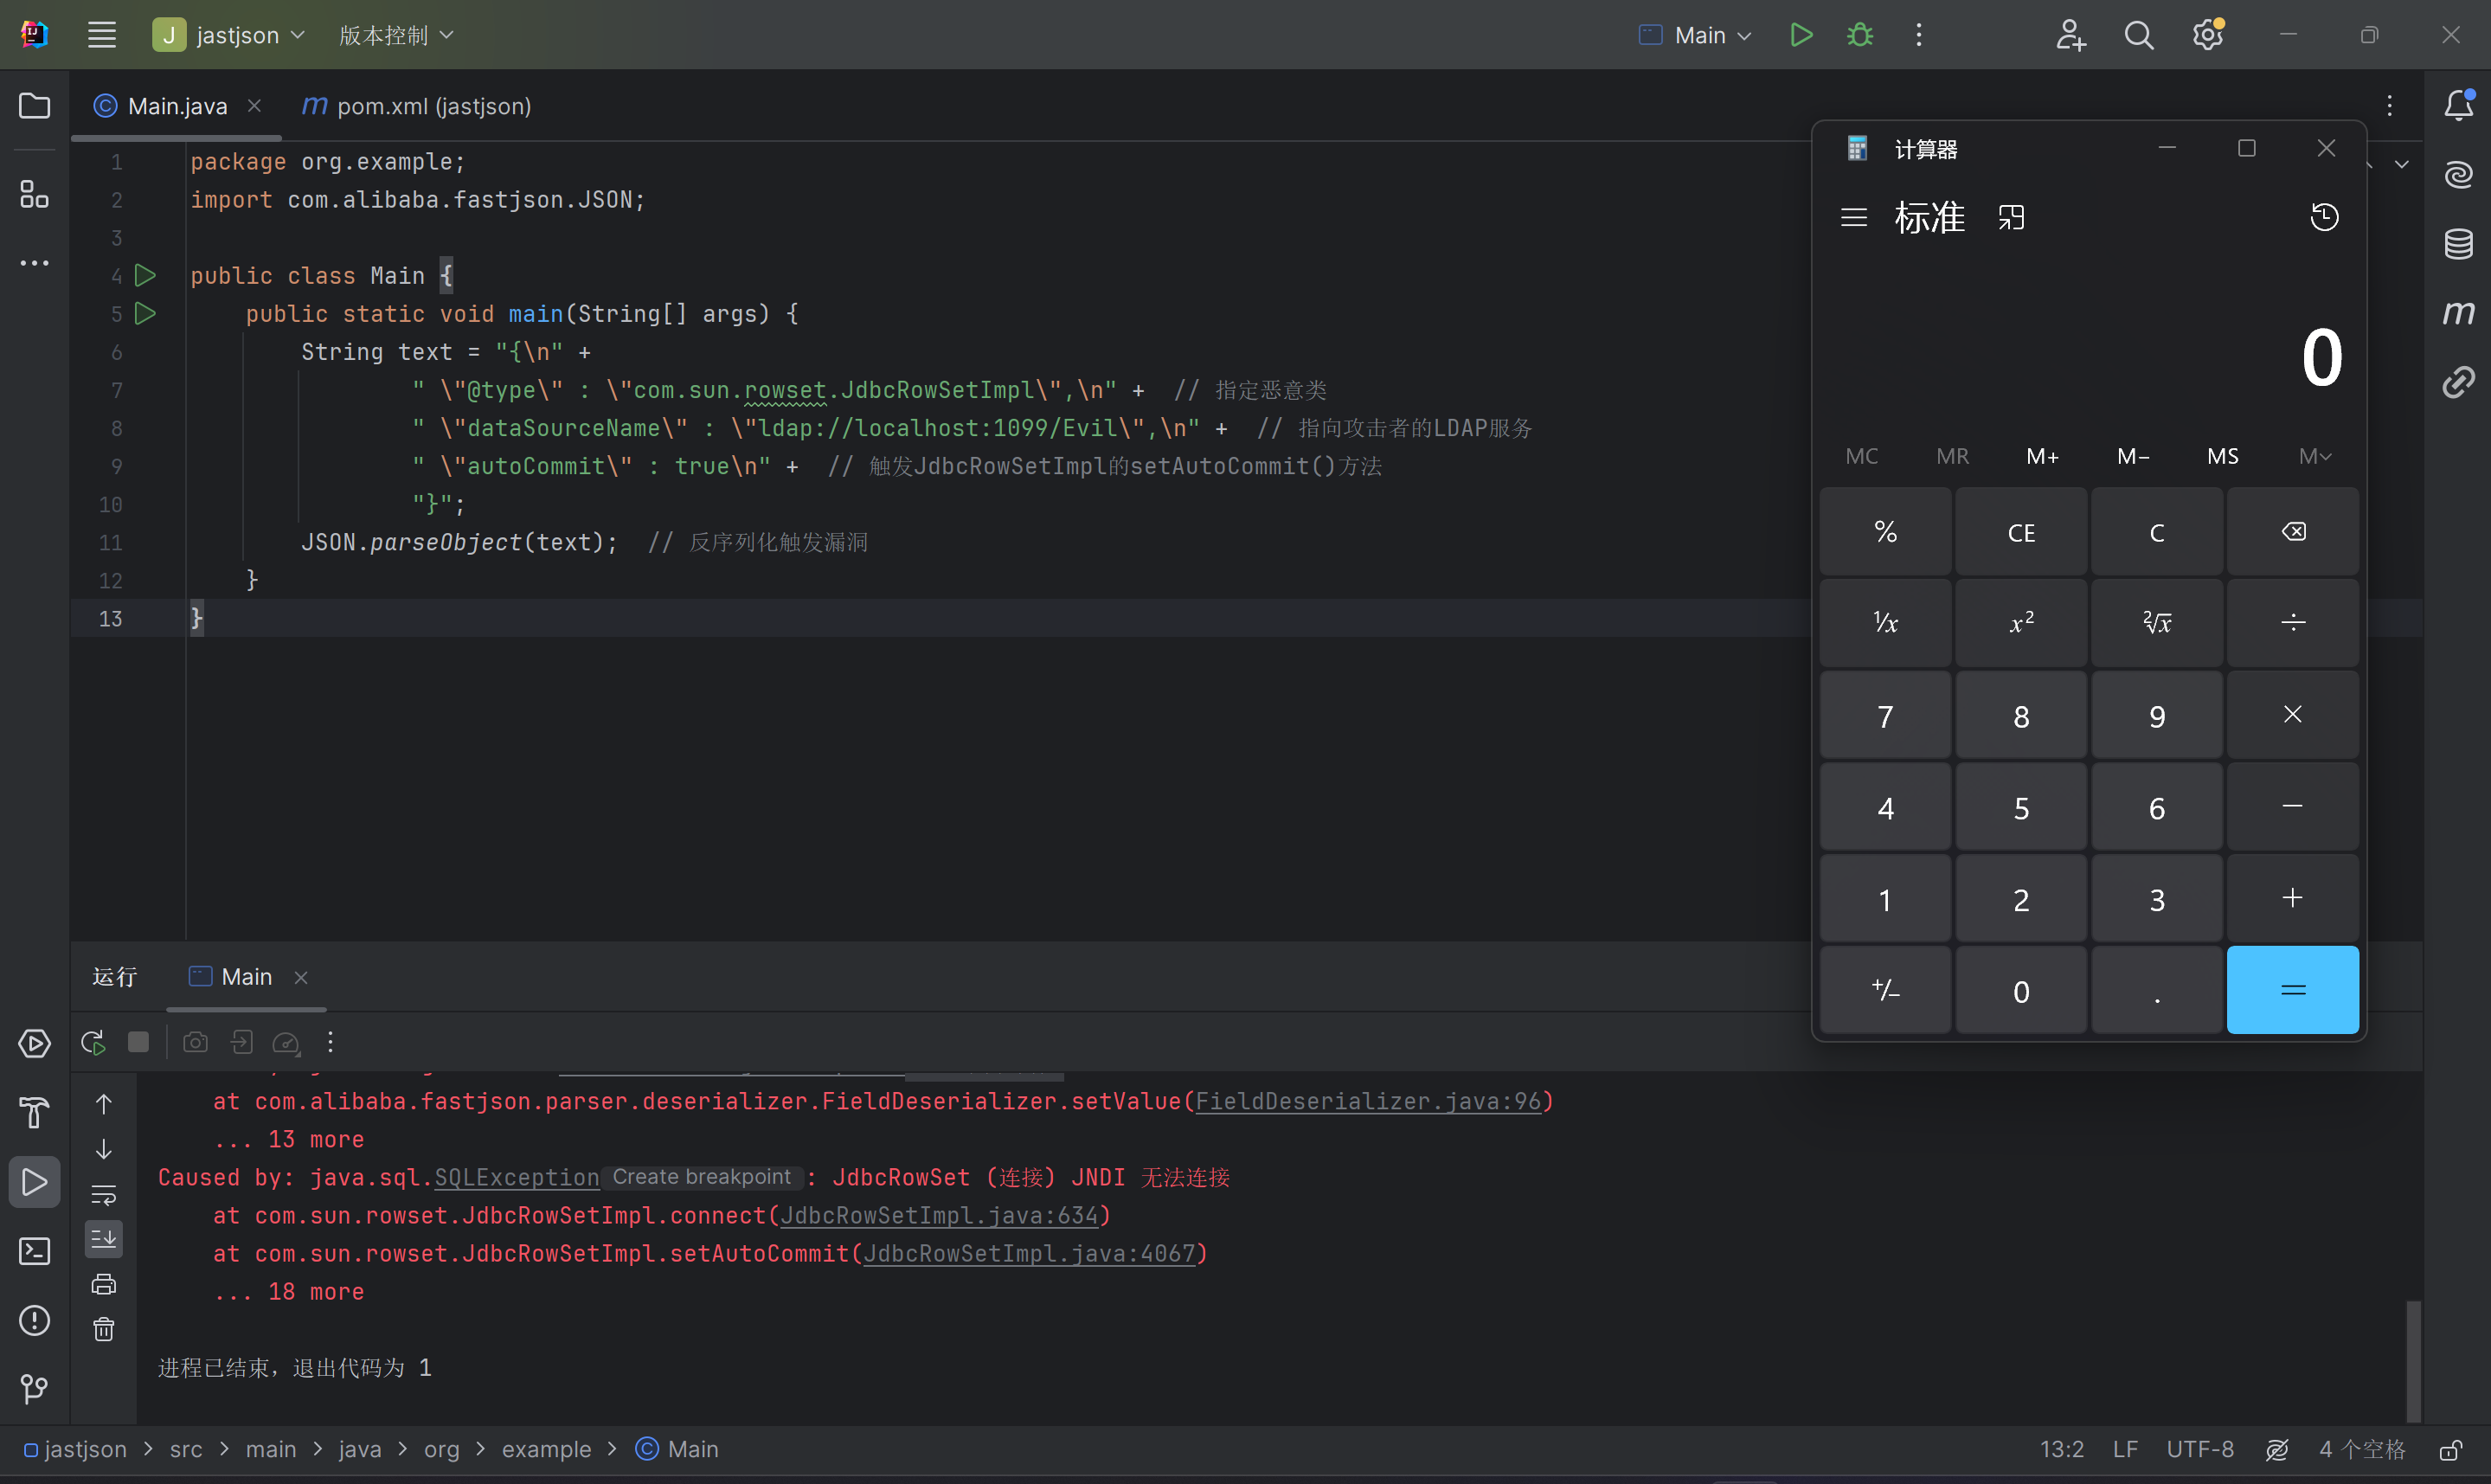Click the calculator history icon

click(x=2324, y=217)
